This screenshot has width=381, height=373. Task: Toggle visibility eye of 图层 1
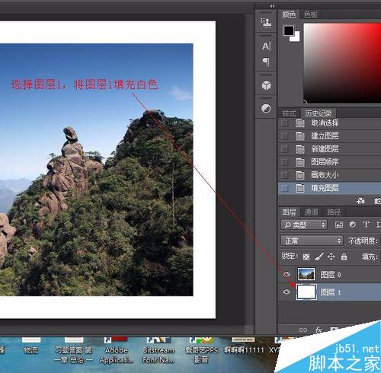[287, 292]
